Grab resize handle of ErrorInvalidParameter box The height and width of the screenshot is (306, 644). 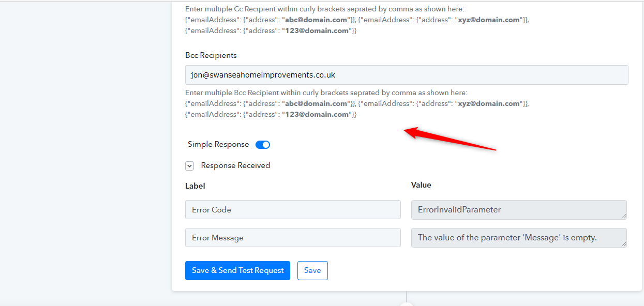pyautogui.click(x=624, y=216)
